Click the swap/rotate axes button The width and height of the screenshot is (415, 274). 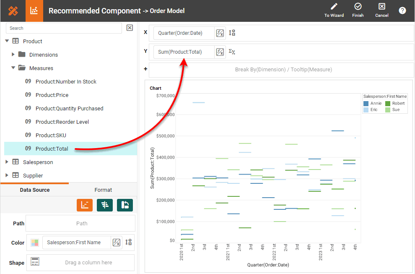pos(124,205)
